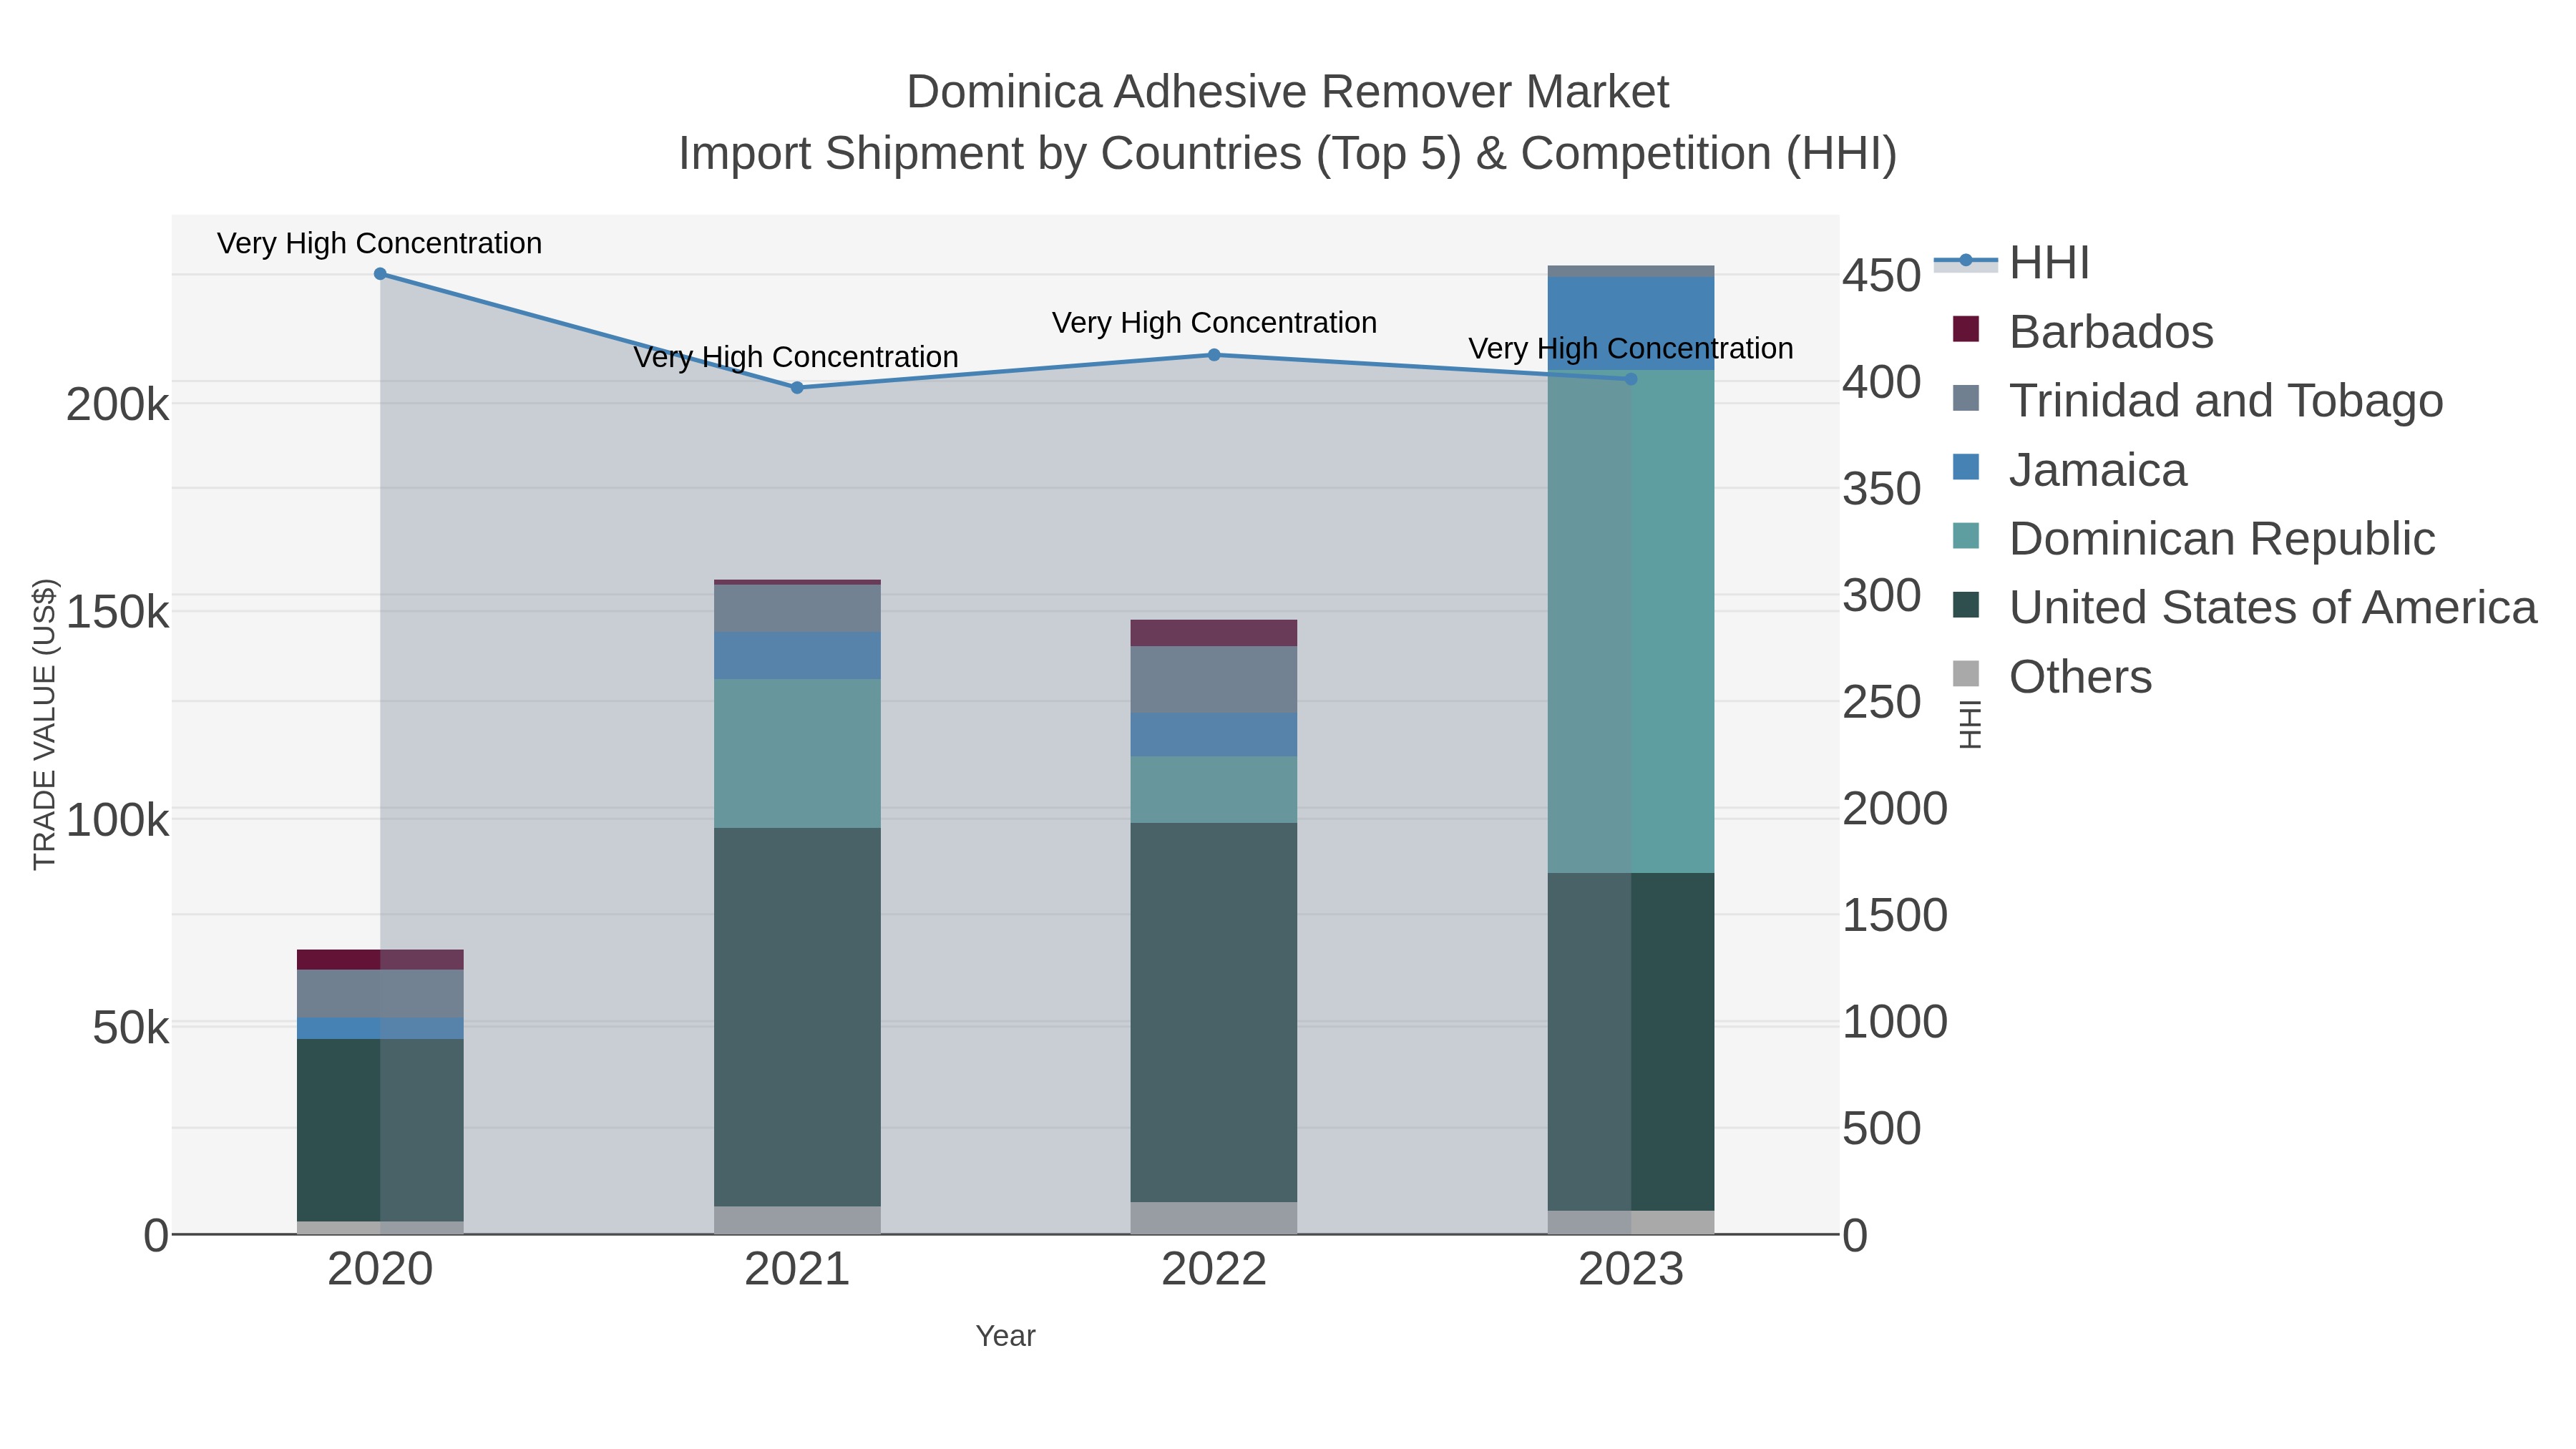Select United States segment in 2022 bar

1214,1013
